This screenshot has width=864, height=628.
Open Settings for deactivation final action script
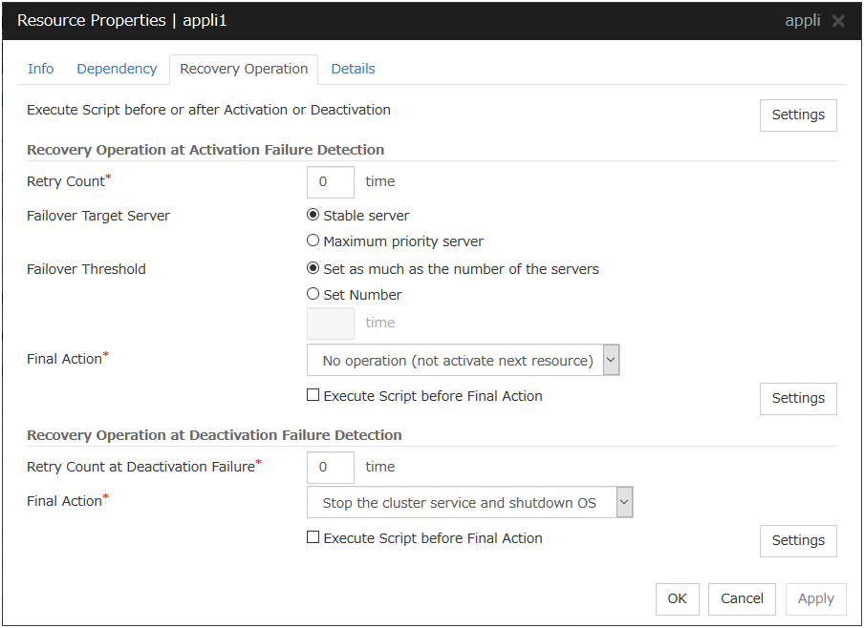(798, 540)
